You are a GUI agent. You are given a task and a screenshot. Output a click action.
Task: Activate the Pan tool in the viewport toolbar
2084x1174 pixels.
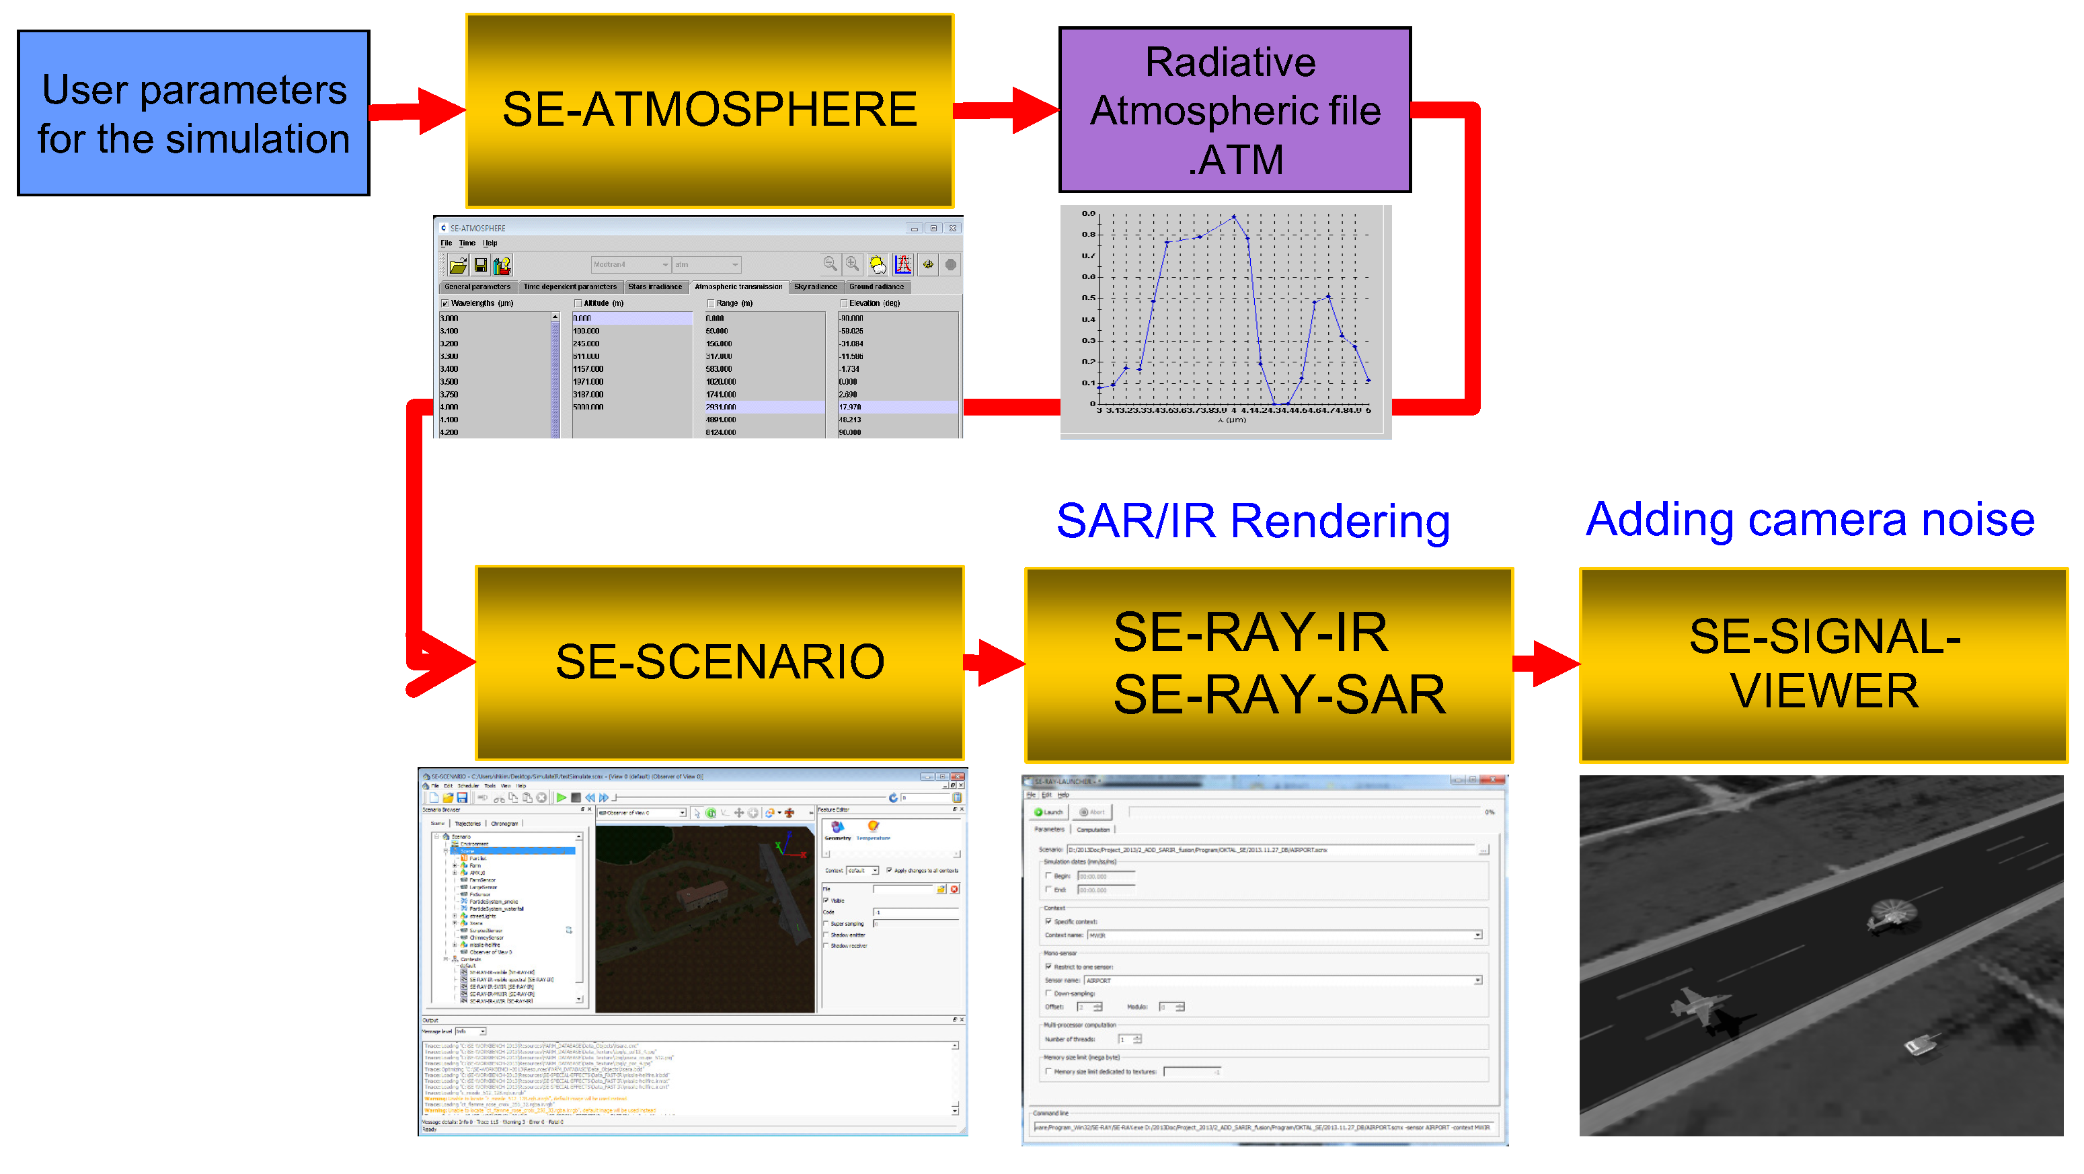[x=738, y=812]
